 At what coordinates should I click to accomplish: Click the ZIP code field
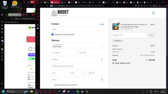click(96, 73)
